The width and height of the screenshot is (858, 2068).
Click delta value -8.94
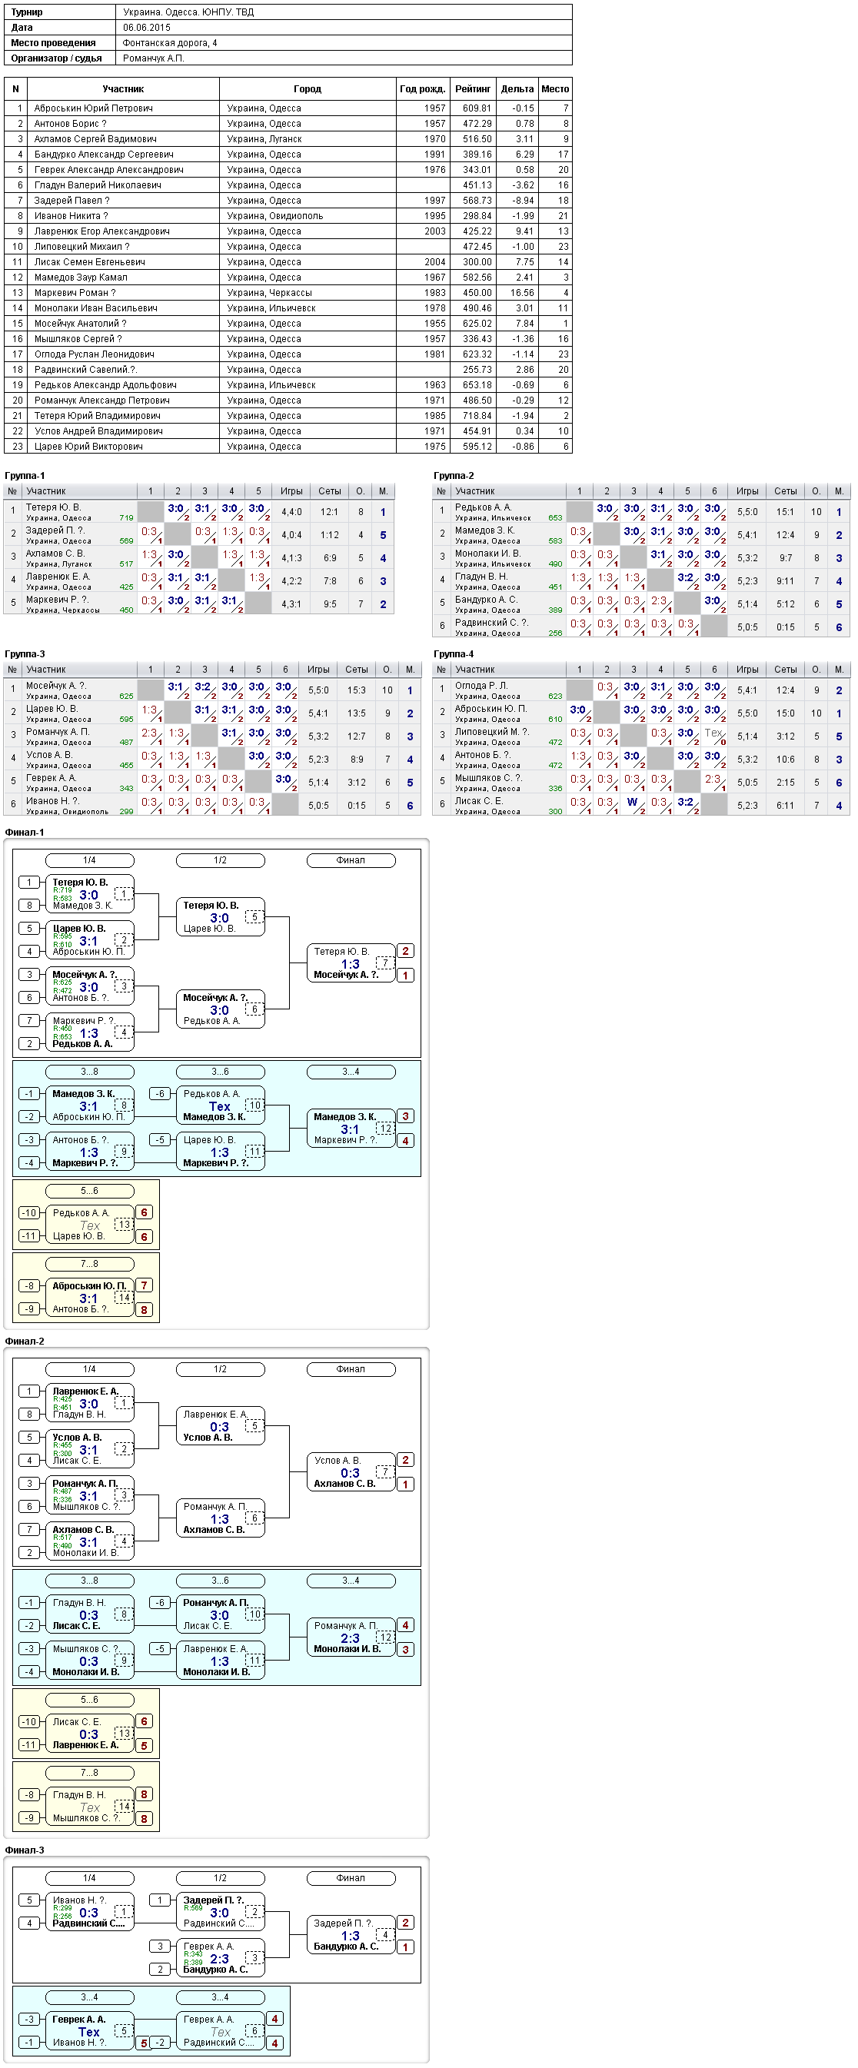(524, 201)
